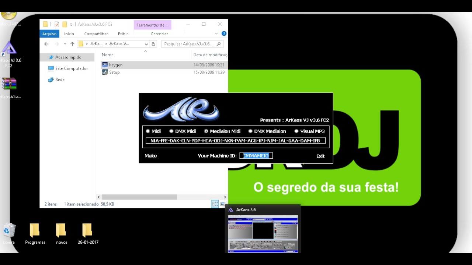The width and height of the screenshot is (472, 265).
Task: Click the ArKaos VJ 3.6 FC2 desktop shortcut
Action: click(x=9, y=54)
